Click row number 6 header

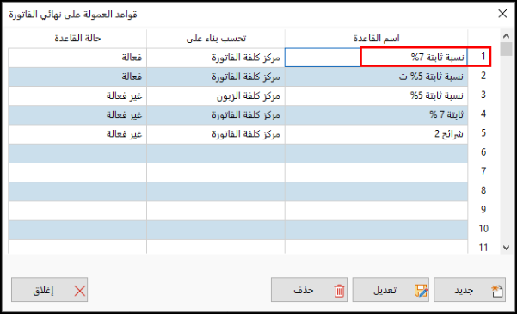pyautogui.click(x=483, y=153)
